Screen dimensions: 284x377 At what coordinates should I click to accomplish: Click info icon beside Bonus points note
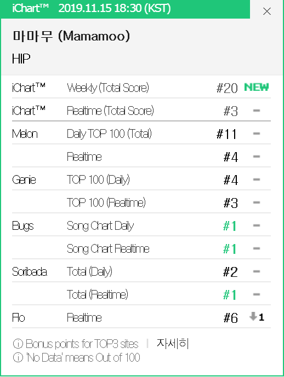[18, 344]
